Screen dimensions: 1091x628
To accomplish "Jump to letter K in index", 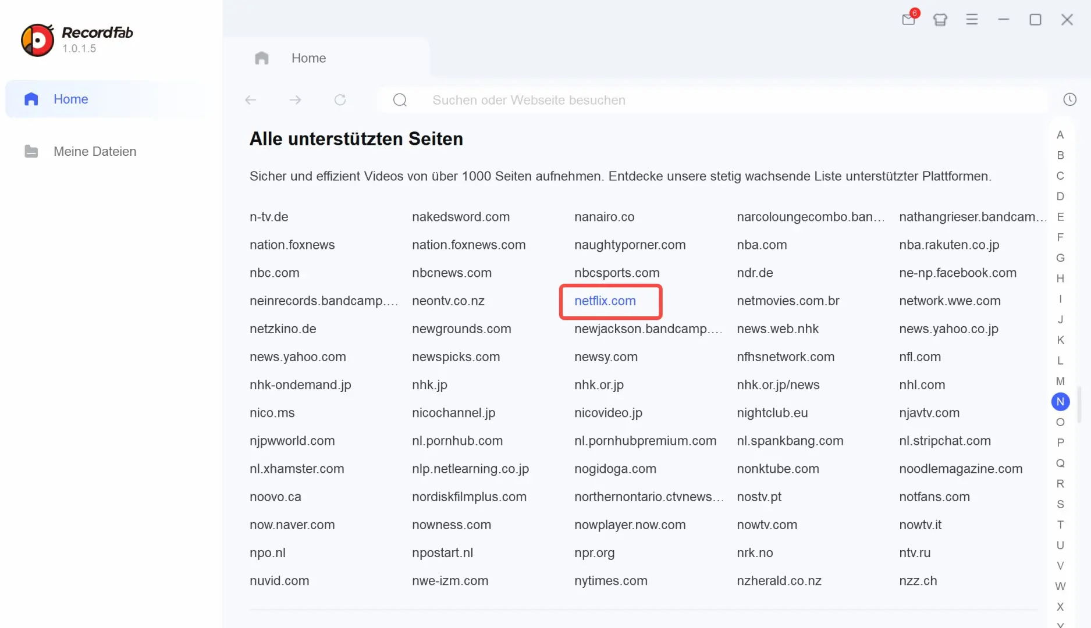I will (x=1060, y=340).
